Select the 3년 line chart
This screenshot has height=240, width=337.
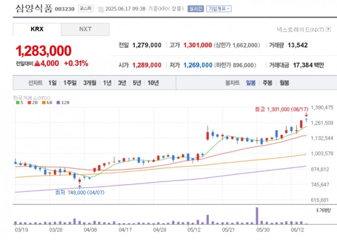point(122,83)
